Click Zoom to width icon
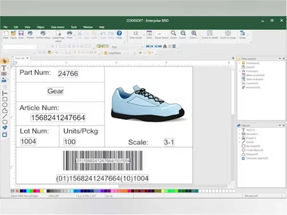Viewport: 287px width, 215px height. coord(210,33)
